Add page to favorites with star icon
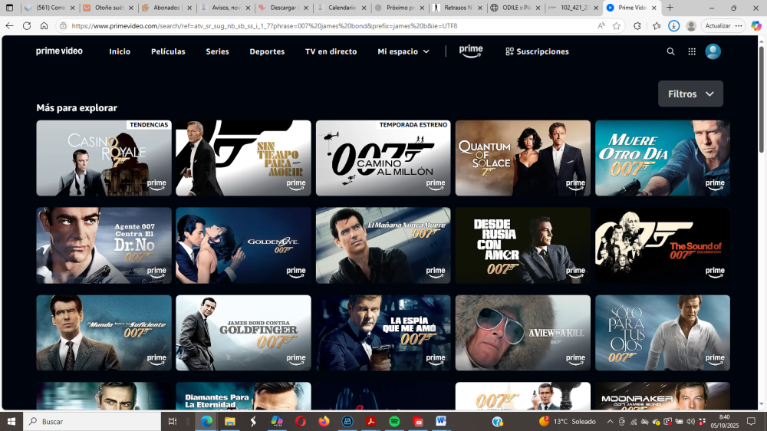 point(617,25)
